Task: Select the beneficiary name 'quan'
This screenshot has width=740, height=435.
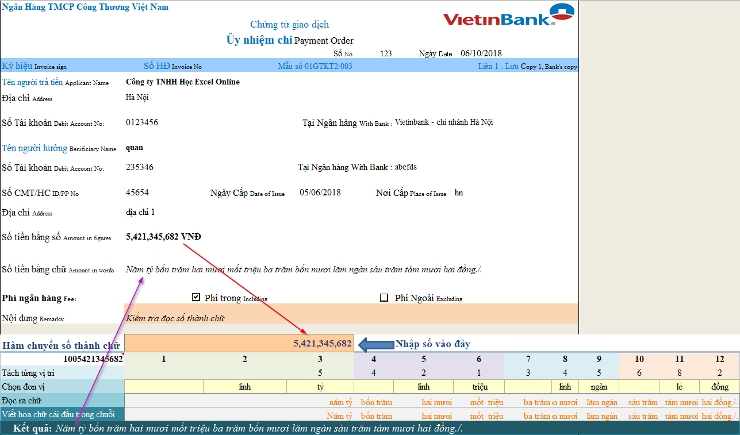Action: 135,148
